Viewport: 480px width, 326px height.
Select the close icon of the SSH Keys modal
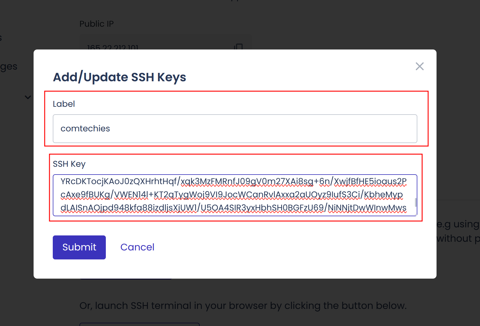420,66
